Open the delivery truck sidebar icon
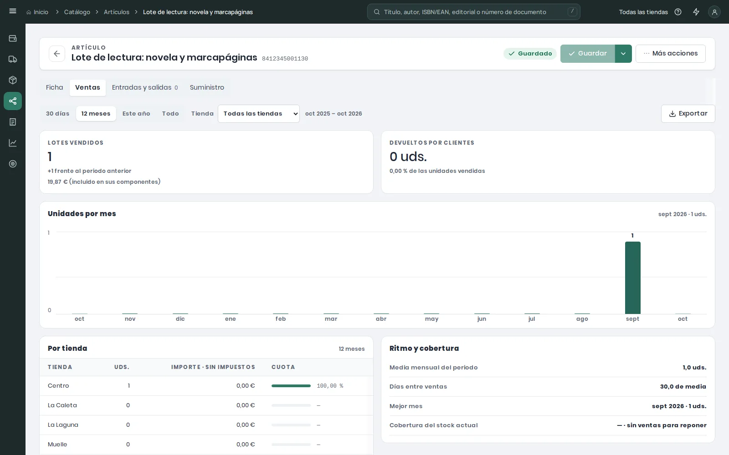 (13, 59)
